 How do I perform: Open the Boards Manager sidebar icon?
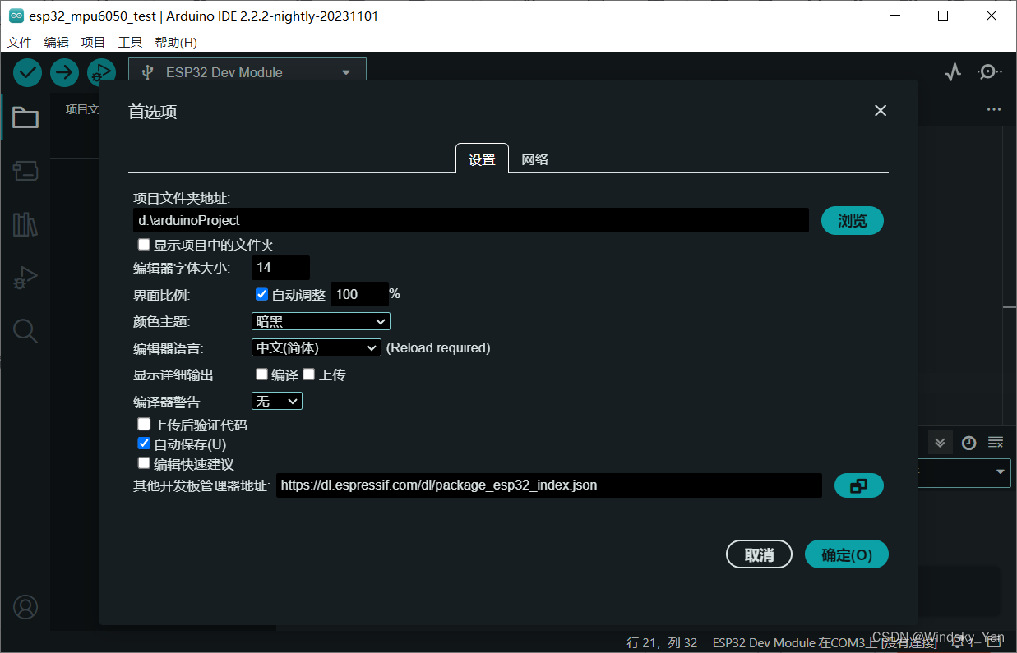(25, 171)
